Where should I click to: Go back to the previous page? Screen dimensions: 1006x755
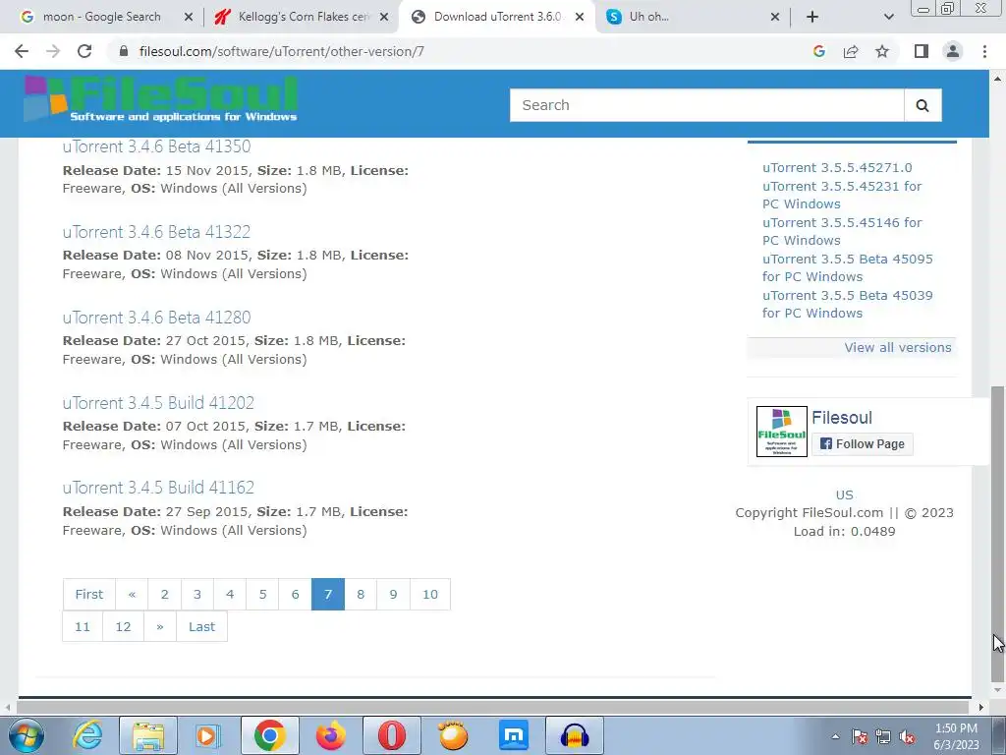pos(22,51)
